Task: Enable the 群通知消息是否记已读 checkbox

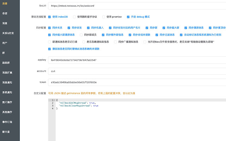Action: click(49, 42)
